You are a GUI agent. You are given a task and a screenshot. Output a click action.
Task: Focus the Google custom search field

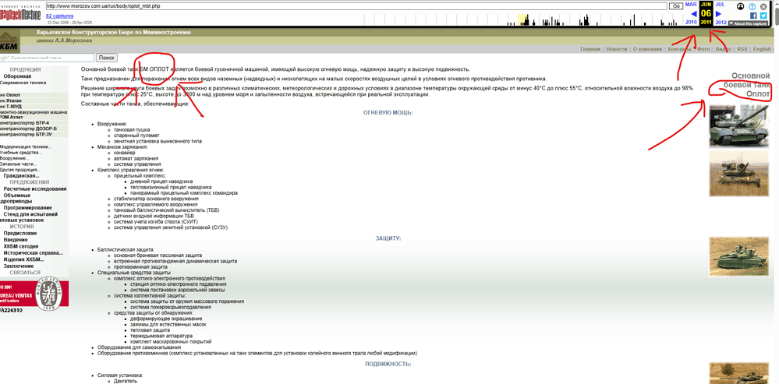pos(47,58)
